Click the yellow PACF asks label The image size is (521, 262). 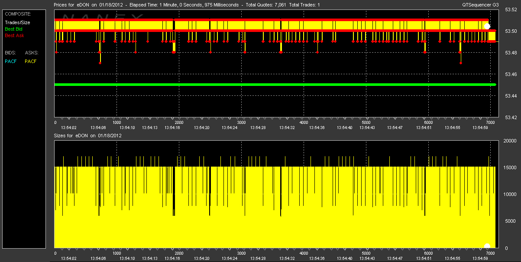click(31, 61)
